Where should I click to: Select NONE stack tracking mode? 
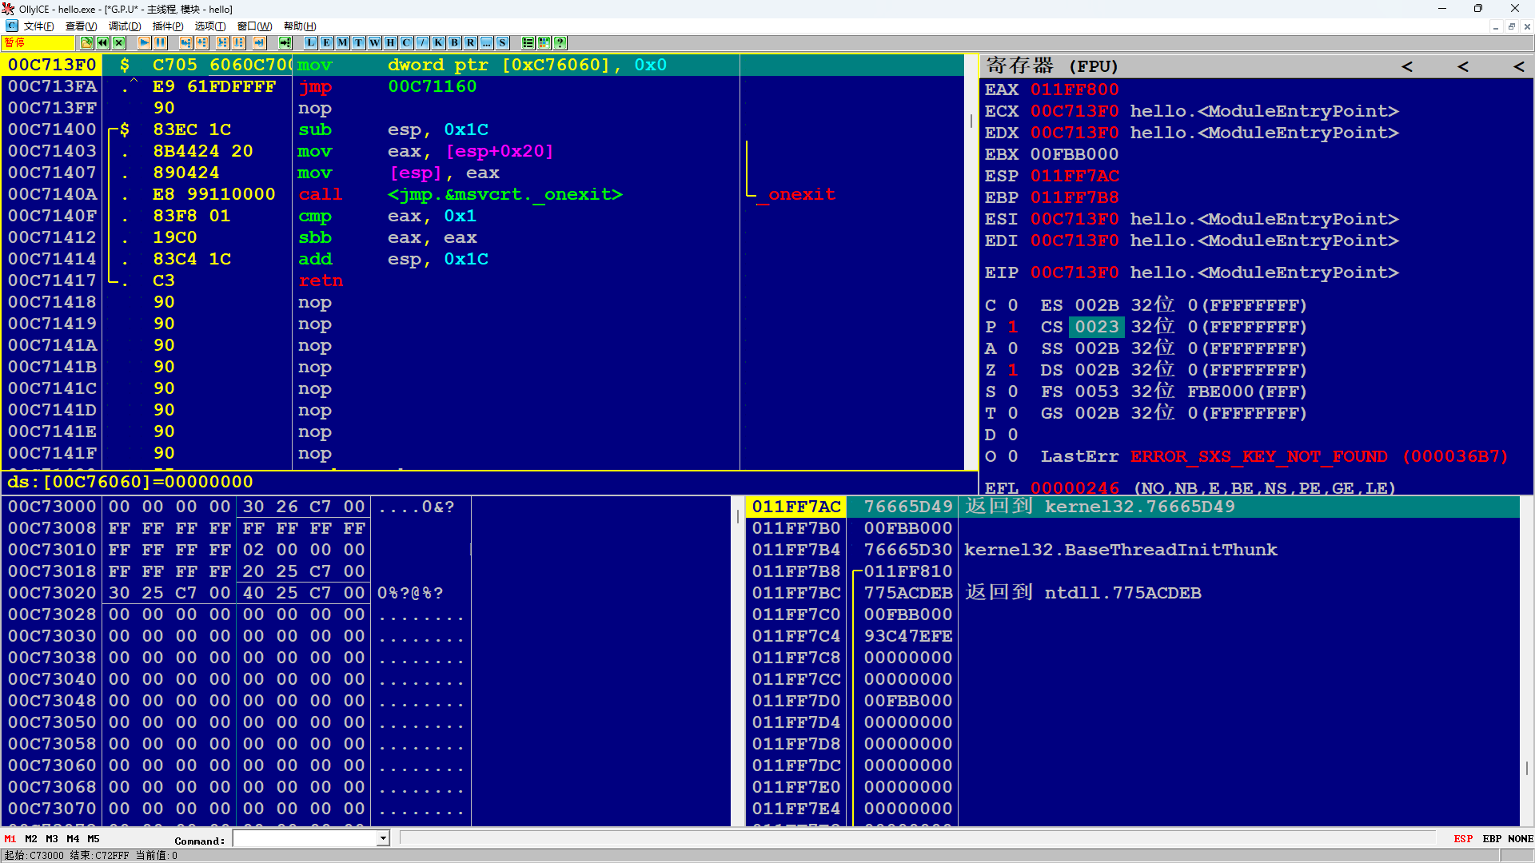[1520, 838]
